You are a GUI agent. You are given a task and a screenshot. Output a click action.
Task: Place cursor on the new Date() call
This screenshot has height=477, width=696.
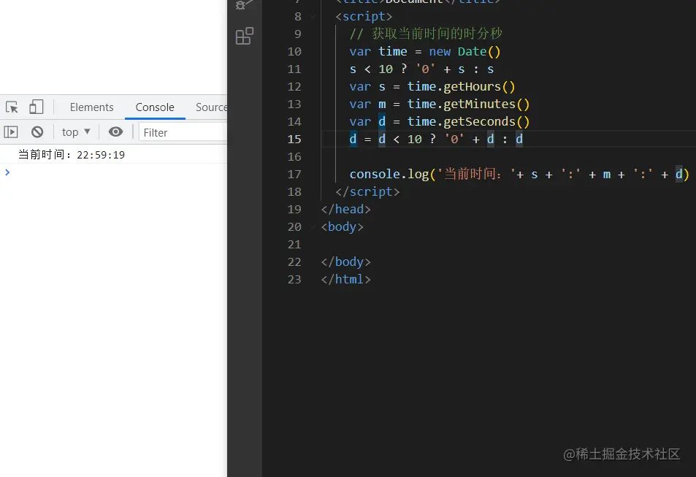tap(464, 52)
